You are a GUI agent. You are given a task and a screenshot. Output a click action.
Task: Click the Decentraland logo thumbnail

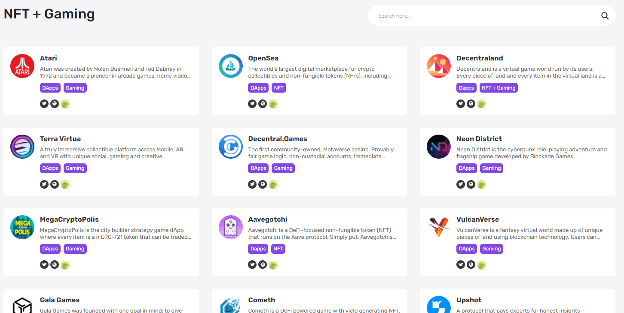[x=439, y=66]
